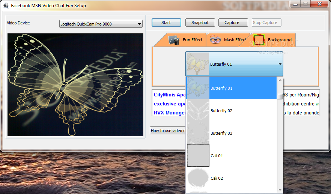Select the Cali 01 thumbnail
This screenshot has height=194, width=331.
[198, 155]
